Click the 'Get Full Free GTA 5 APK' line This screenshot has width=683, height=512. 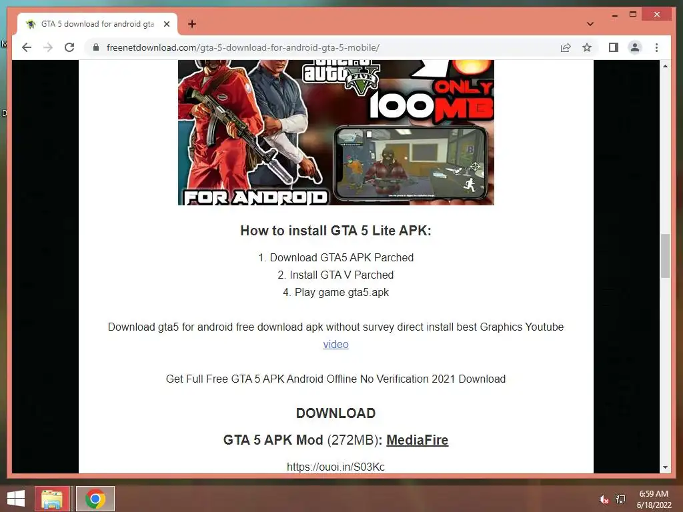coord(335,379)
